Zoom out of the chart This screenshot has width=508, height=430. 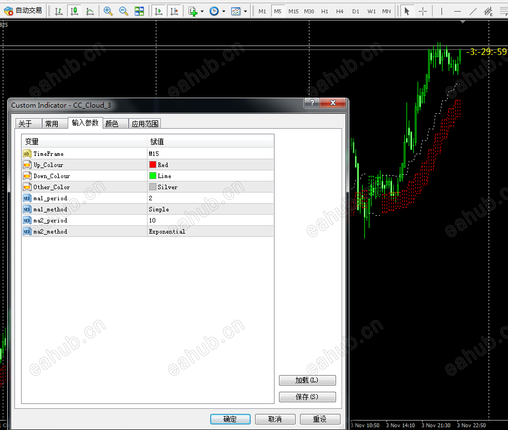(124, 11)
